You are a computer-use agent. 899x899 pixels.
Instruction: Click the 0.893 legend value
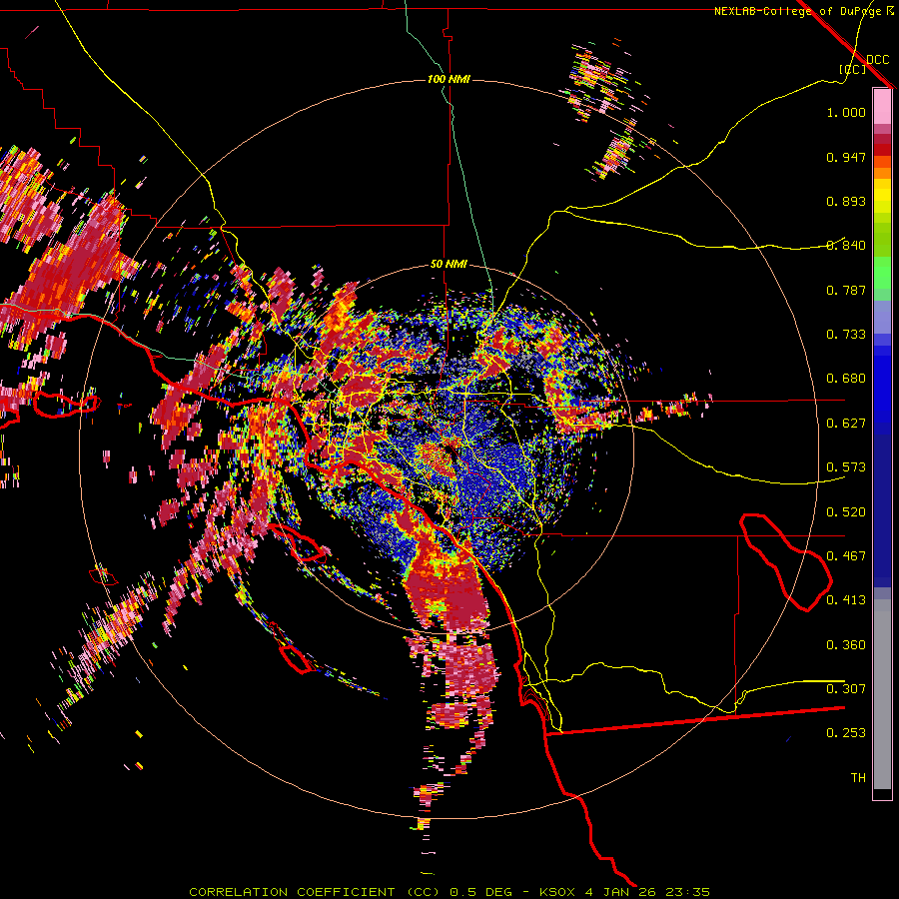846,201
